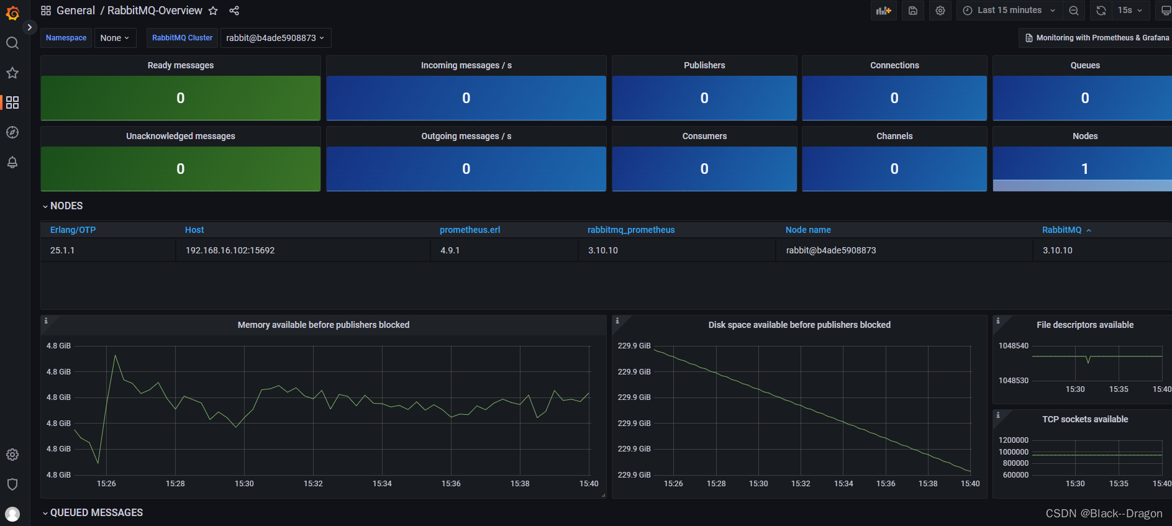Show info icon on Disk space available panel
Viewport: 1172px width, 526px height.
pos(617,321)
